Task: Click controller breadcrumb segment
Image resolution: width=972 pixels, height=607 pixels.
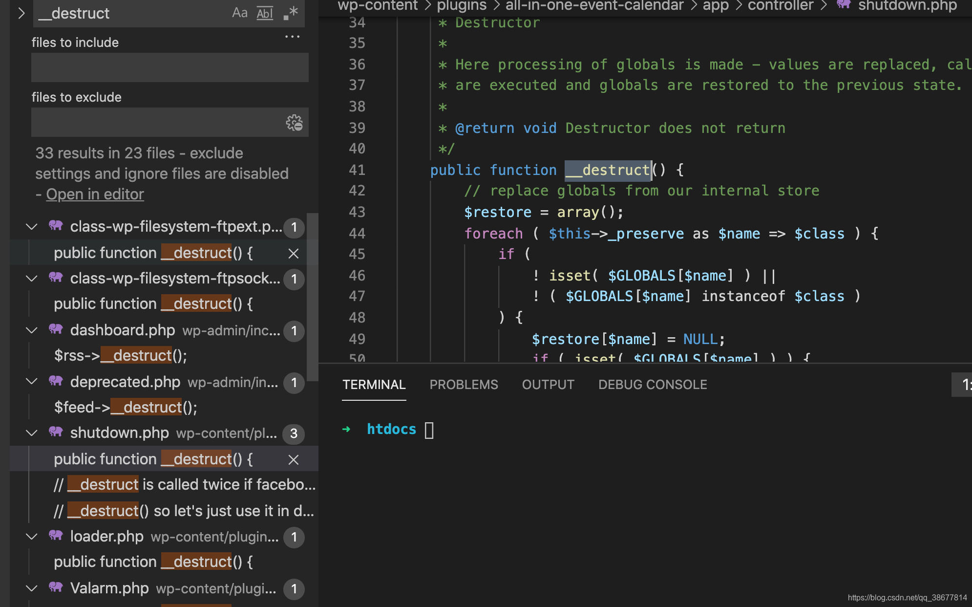Action: pyautogui.click(x=781, y=5)
